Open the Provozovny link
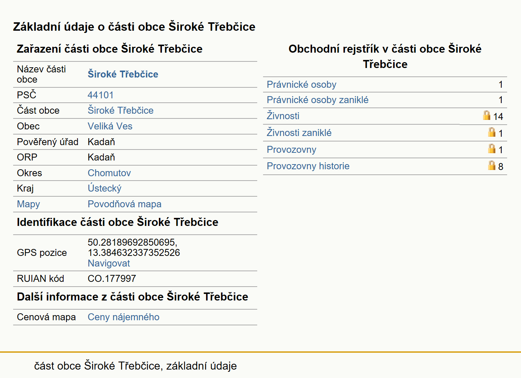This screenshot has height=378, width=521. point(291,150)
